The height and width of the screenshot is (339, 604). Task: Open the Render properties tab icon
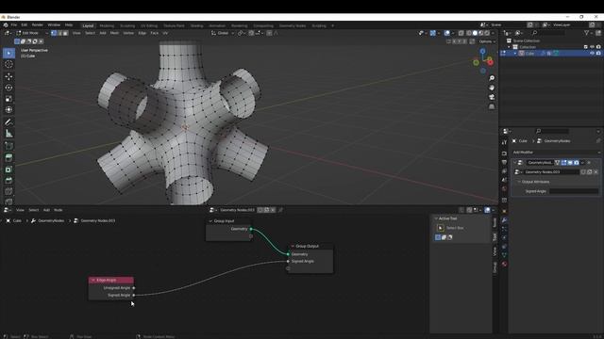click(x=504, y=153)
